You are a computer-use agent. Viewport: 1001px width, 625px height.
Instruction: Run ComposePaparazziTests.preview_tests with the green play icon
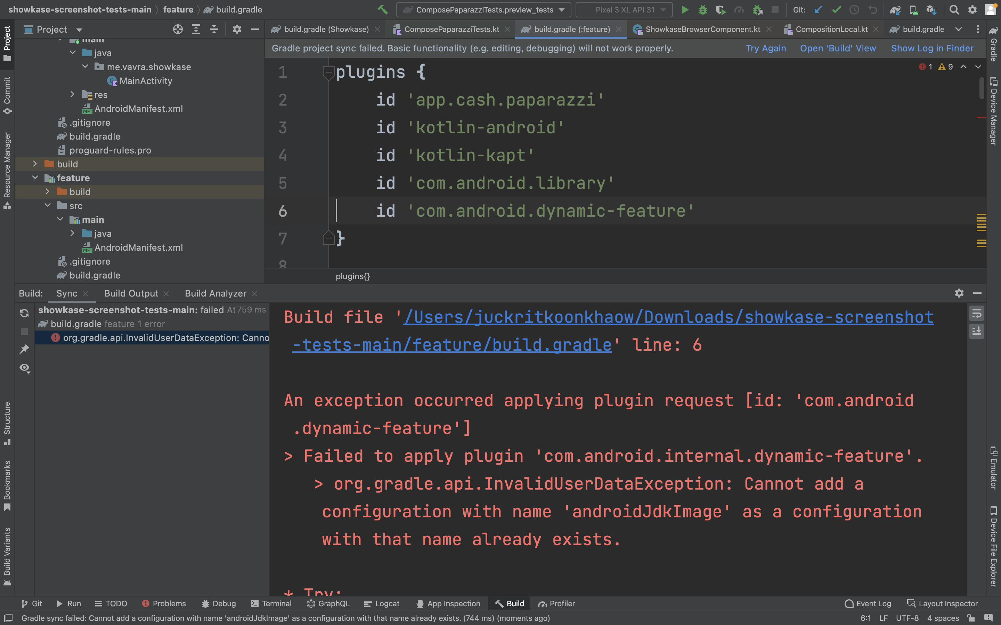[x=685, y=9]
